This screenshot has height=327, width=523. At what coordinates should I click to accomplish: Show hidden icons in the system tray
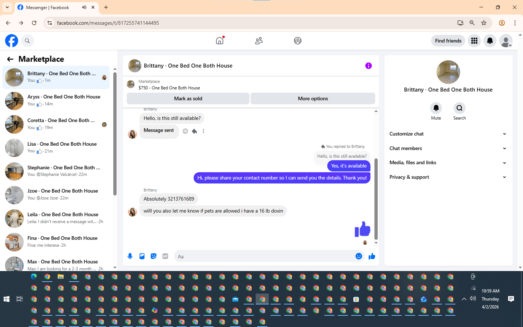[x=464, y=299]
